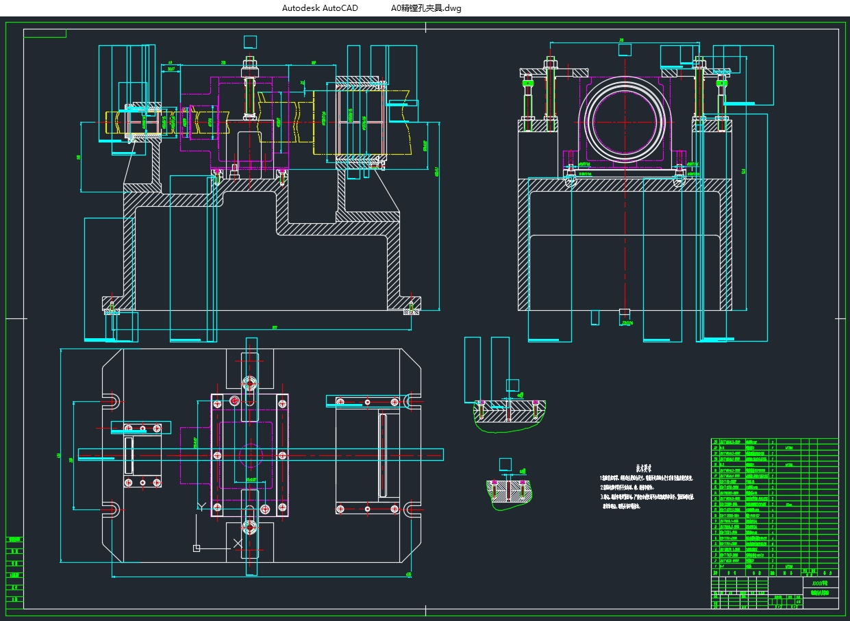Click the UCS X axis label

coord(238,542)
